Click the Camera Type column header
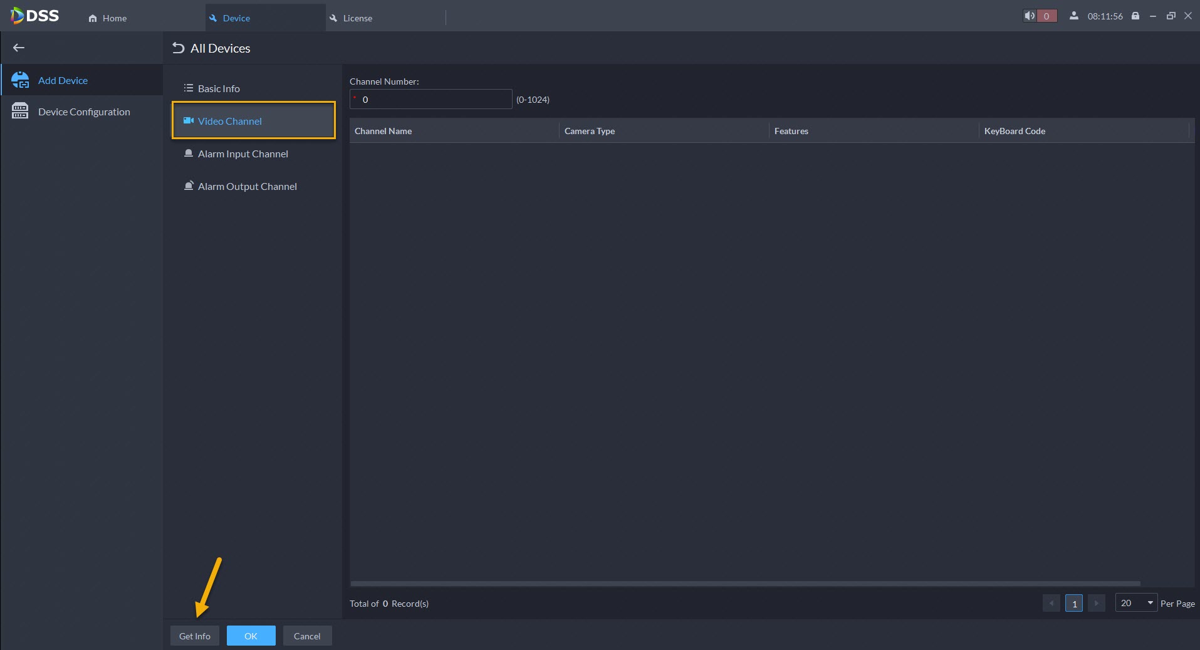 [x=589, y=131]
